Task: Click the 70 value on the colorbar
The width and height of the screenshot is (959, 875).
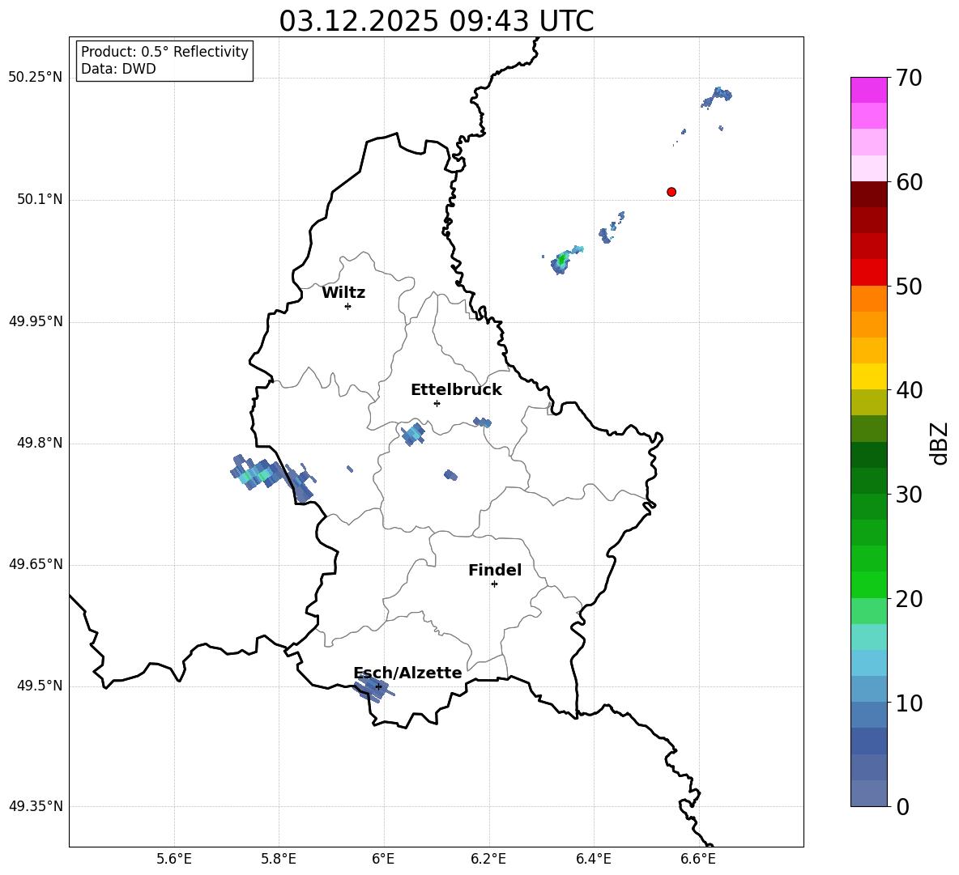Action: (910, 79)
